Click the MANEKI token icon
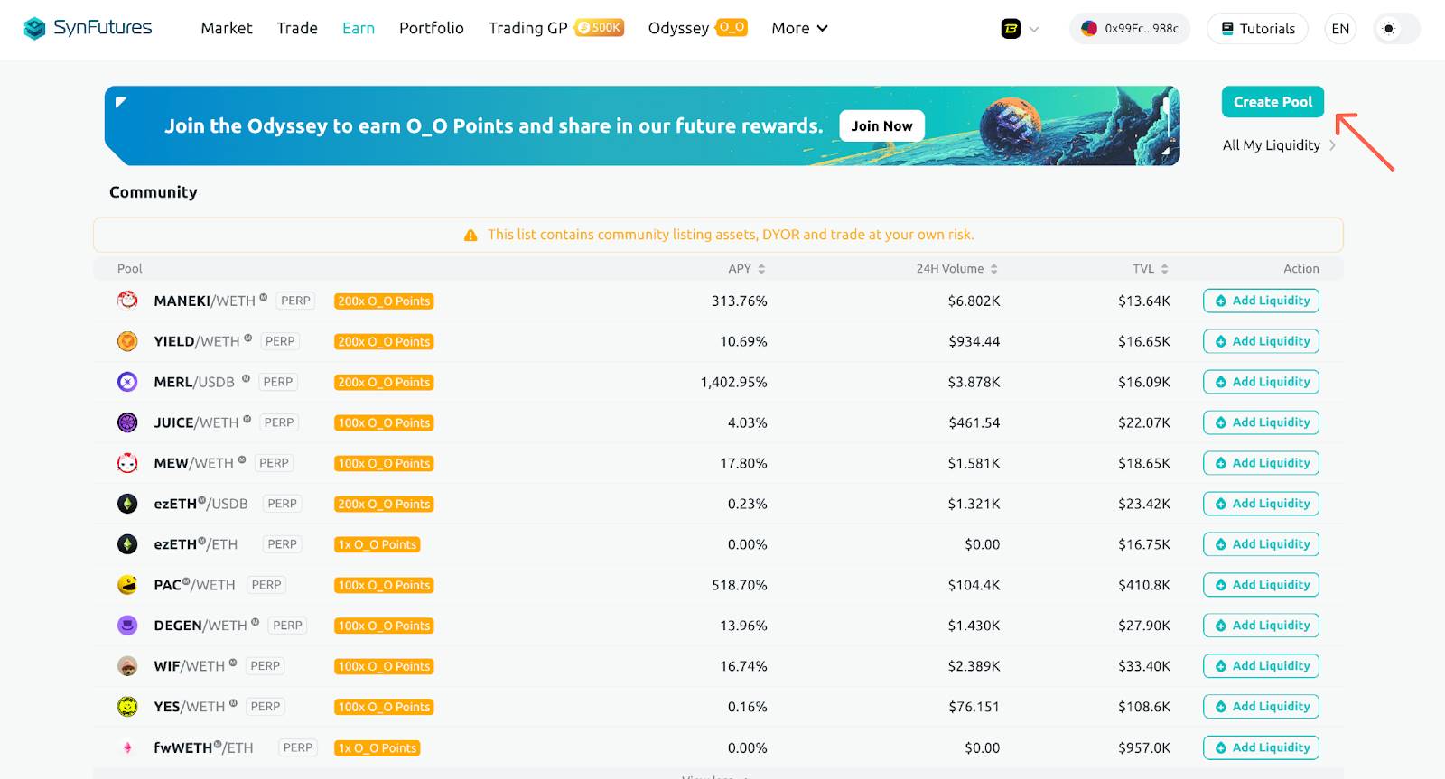Image resolution: width=1445 pixels, height=779 pixels. click(127, 301)
